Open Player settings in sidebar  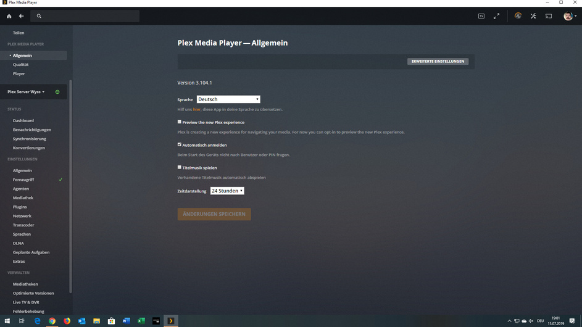(x=19, y=73)
